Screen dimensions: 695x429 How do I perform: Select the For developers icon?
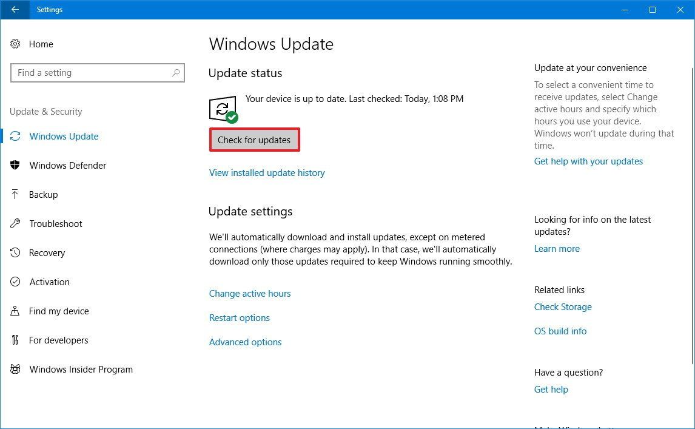point(15,340)
